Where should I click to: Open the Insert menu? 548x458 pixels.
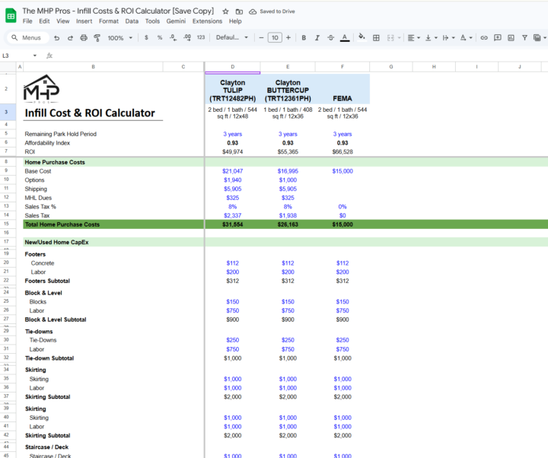tap(84, 21)
